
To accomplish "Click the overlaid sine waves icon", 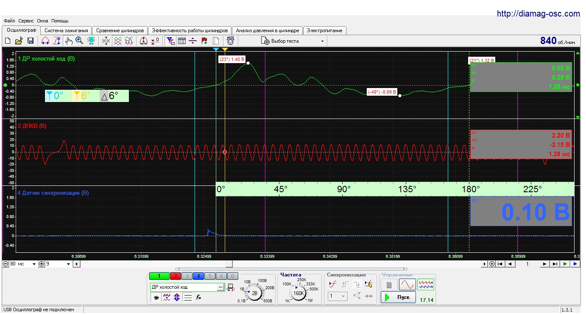I will [x=129, y=41].
